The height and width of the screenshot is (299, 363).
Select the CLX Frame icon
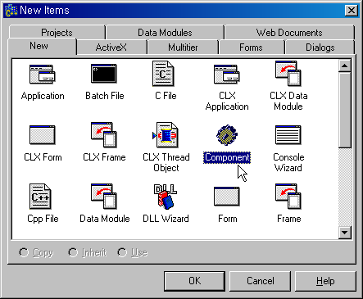[x=104, y=135]
